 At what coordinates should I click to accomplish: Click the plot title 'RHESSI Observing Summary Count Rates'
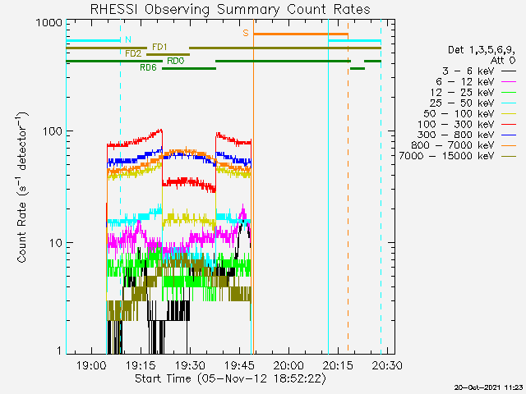tap(230, 9)
